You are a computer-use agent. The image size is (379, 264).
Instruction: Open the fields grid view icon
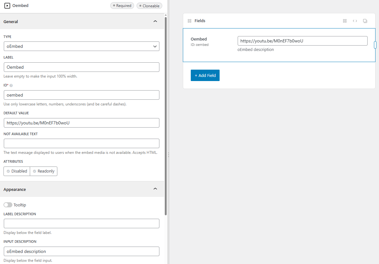tap(345, 21)
